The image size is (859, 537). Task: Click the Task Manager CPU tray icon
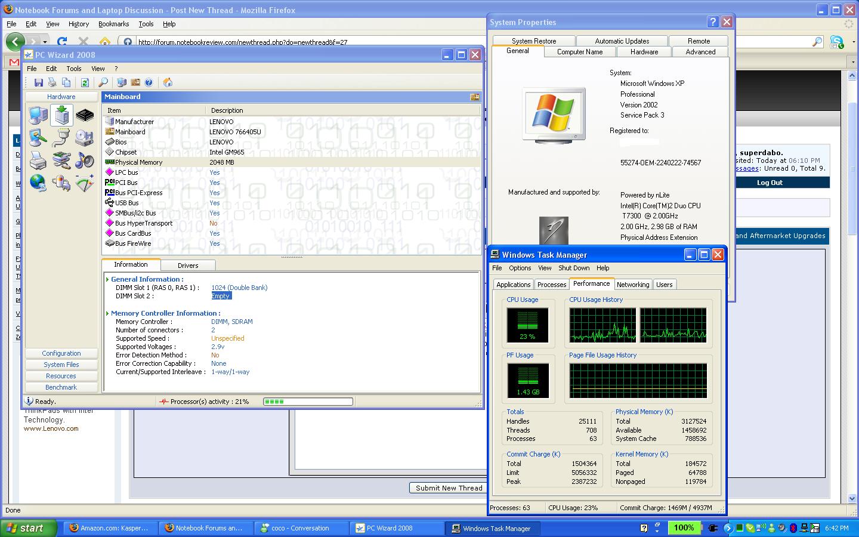point(739,528)
